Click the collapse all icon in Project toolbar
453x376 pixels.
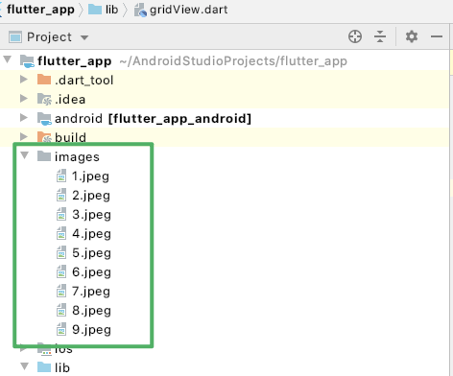pyautogui.click(x=380, y=36)
